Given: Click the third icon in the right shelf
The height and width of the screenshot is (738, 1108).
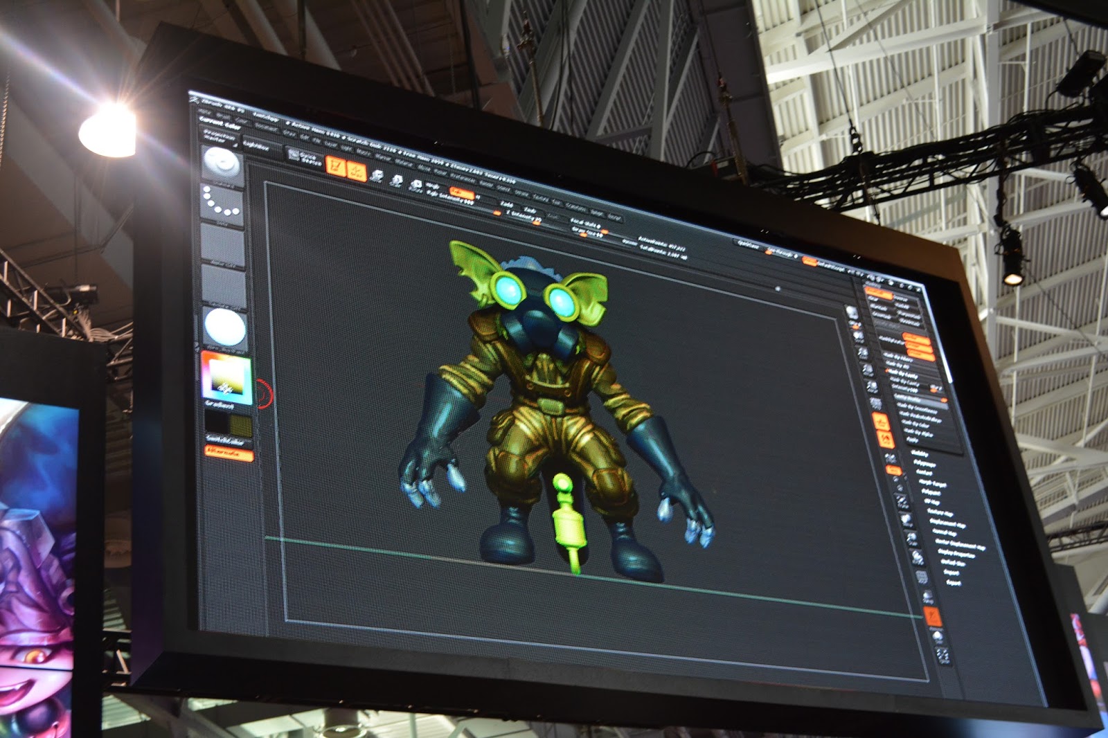Looking at the screenshot, I should 862,353.
